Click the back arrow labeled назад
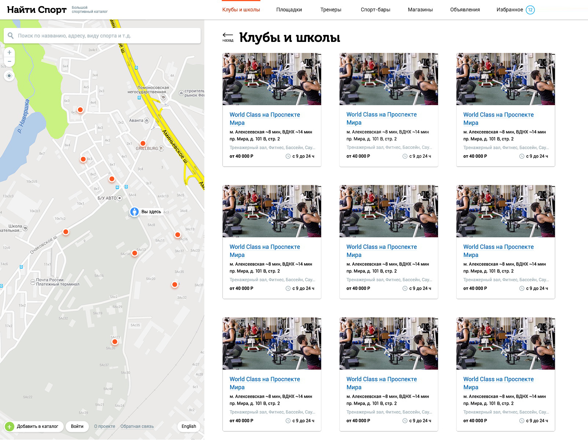This screenshot has height=440, width=588. tap(227, 37)
